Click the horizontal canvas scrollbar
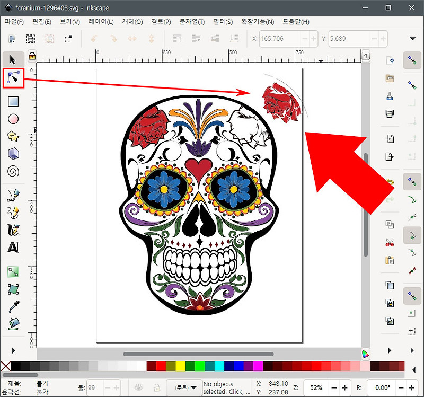This screenshot has width=424, height=397. 198,354
